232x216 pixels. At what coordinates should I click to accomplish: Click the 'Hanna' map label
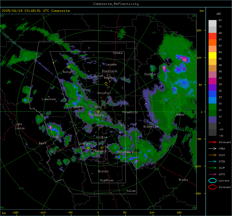tap(180, 115)
